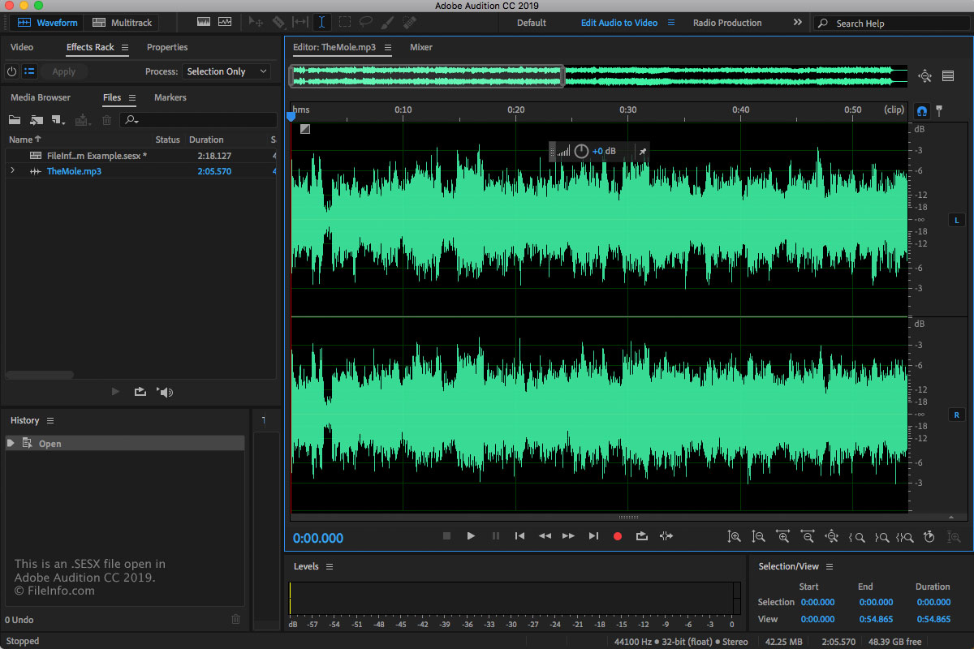Toggle the left channel L button

point(956,220)
